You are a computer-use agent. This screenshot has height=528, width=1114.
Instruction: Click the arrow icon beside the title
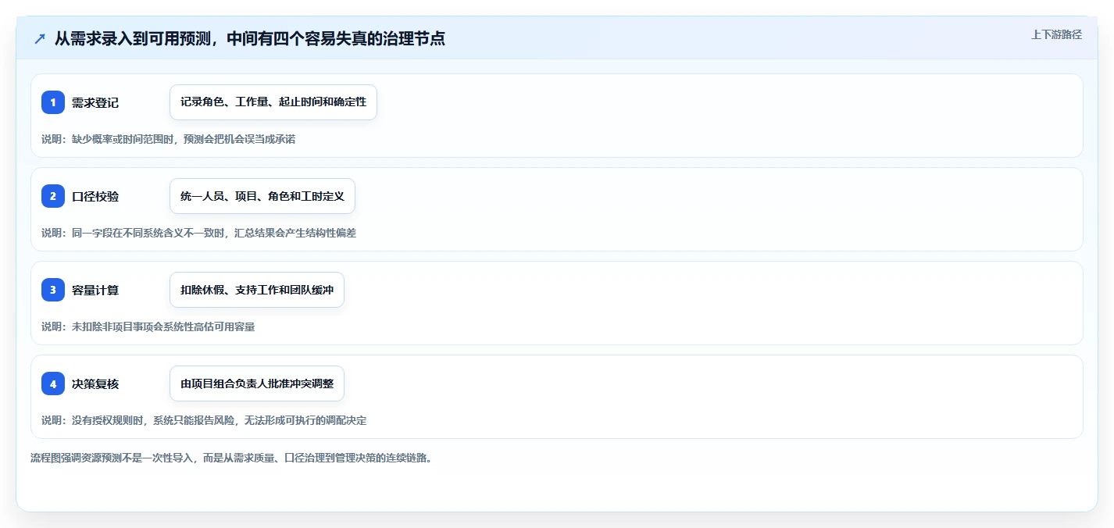tap(40, 38)
